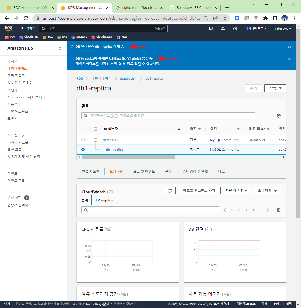
Task: Reload the browser page
Action: tap(26, 18)
